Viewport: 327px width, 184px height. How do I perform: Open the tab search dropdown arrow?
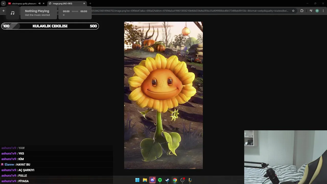3,4
